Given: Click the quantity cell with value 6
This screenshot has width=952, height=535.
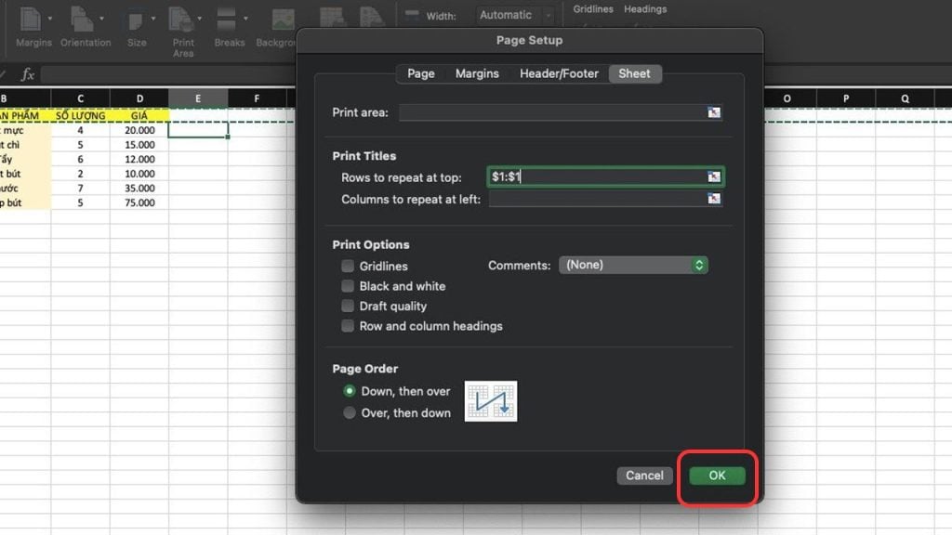Looking at the screenshot, I should point(80,159).
